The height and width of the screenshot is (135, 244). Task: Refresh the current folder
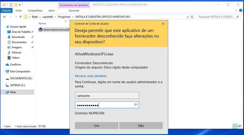[x=192, y=17]
